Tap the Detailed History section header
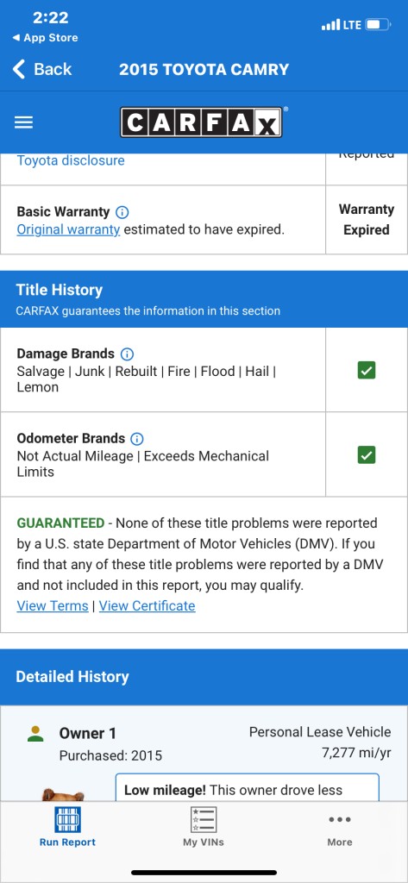Image resolution: width=408 pixels, height=883 pixels. 204,677
